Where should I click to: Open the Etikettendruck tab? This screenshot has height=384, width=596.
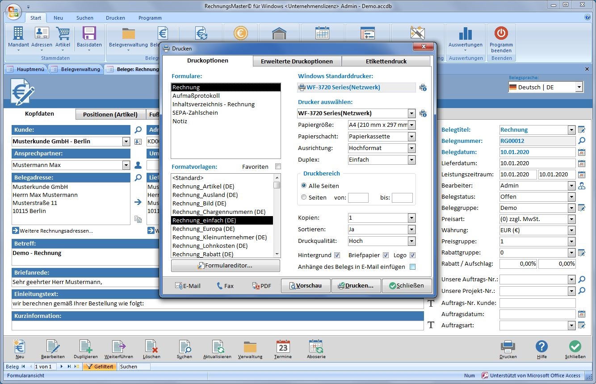click(x=386, y=61)
